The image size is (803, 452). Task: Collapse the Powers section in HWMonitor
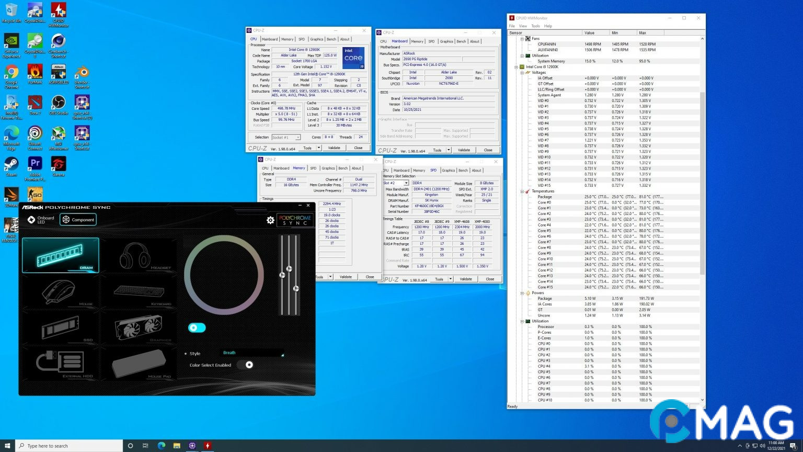pyautogui.click(x=522, y=293)
